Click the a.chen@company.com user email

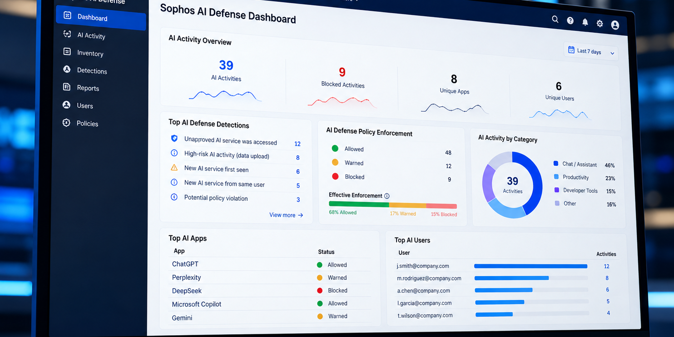(424, 291)
